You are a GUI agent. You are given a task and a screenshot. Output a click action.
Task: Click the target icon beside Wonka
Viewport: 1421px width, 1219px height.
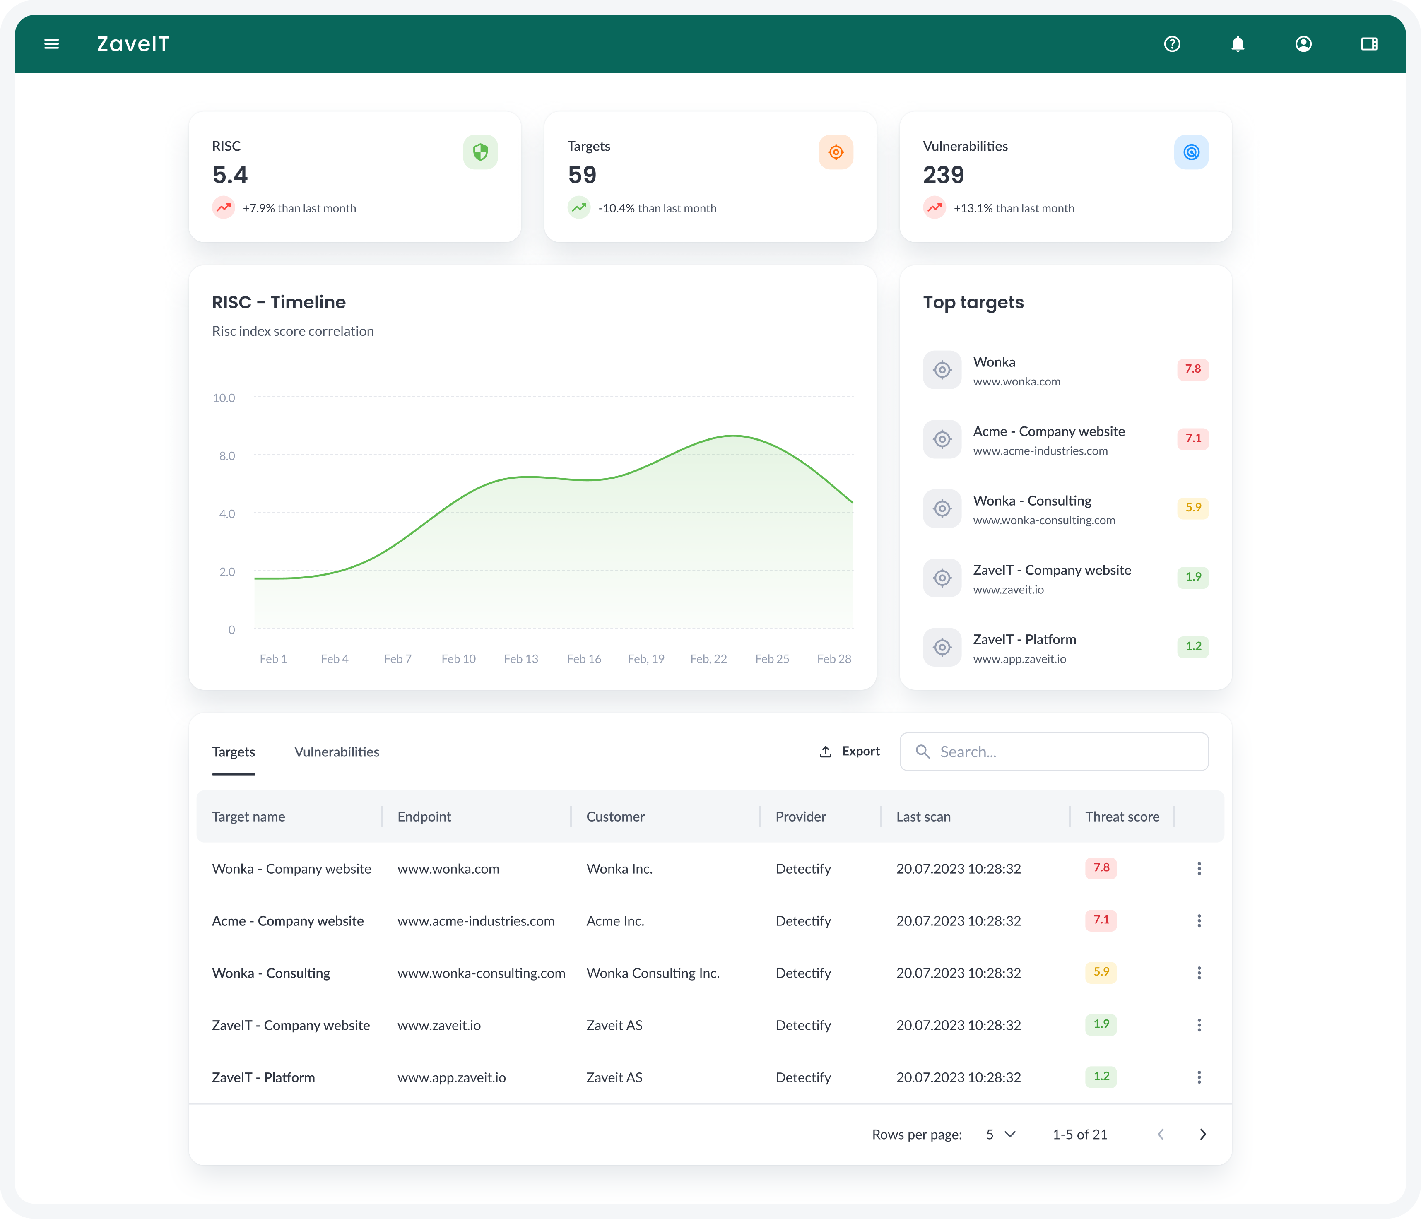(942, 370)
